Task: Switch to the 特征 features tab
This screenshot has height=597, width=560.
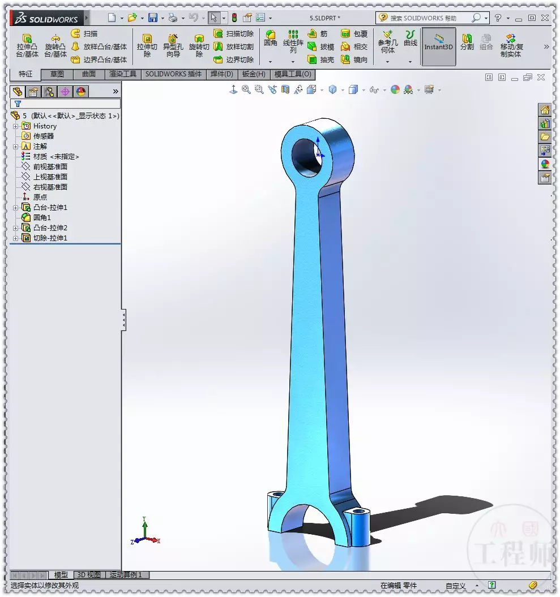Action: tap(25, 74)
